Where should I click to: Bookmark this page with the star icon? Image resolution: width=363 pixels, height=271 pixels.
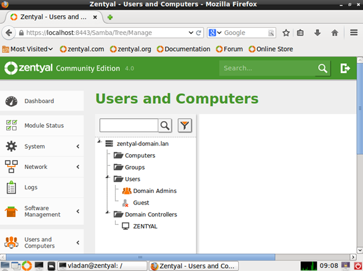click(286, 33)
